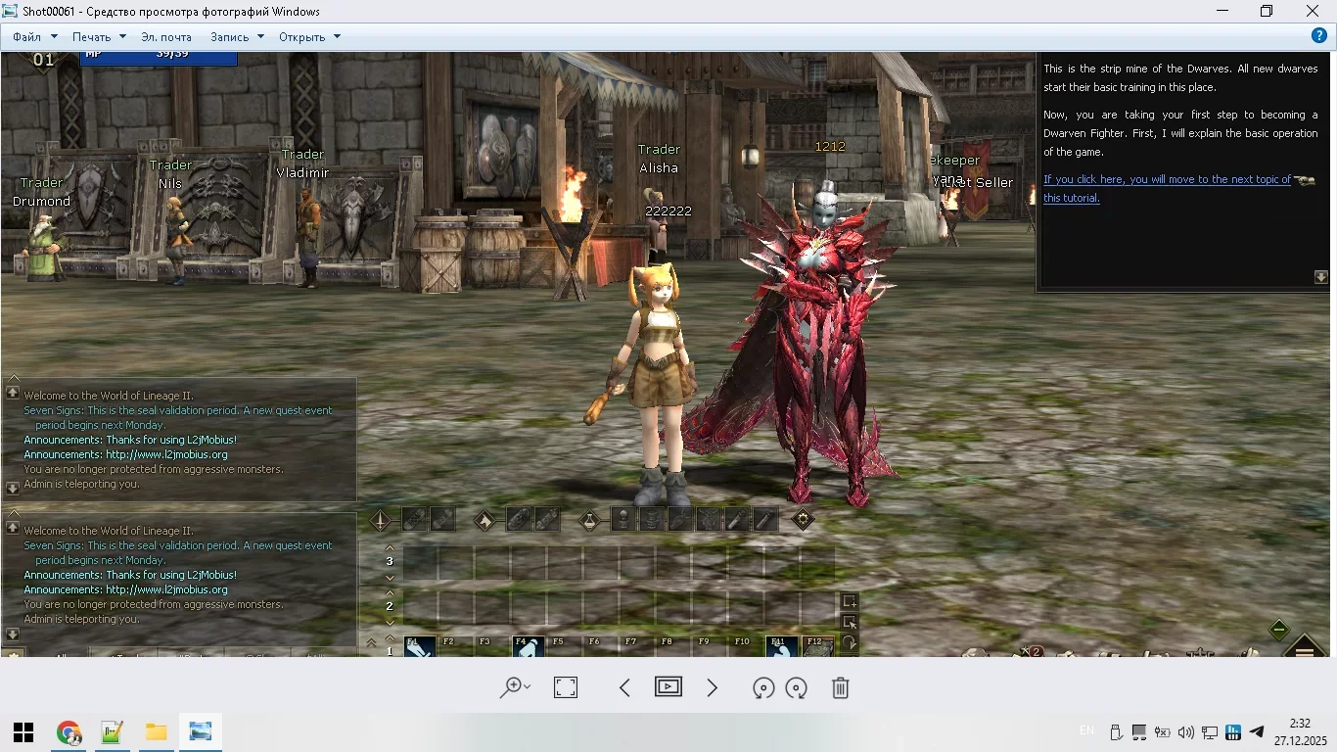Click the Trader Drumond name label
This screenshot has width=1337, height=752.
pyautogui.click(x=41, y=192)
